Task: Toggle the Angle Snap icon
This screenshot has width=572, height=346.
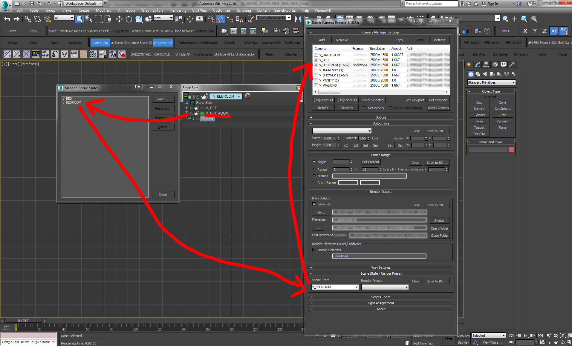Action: 221,19
